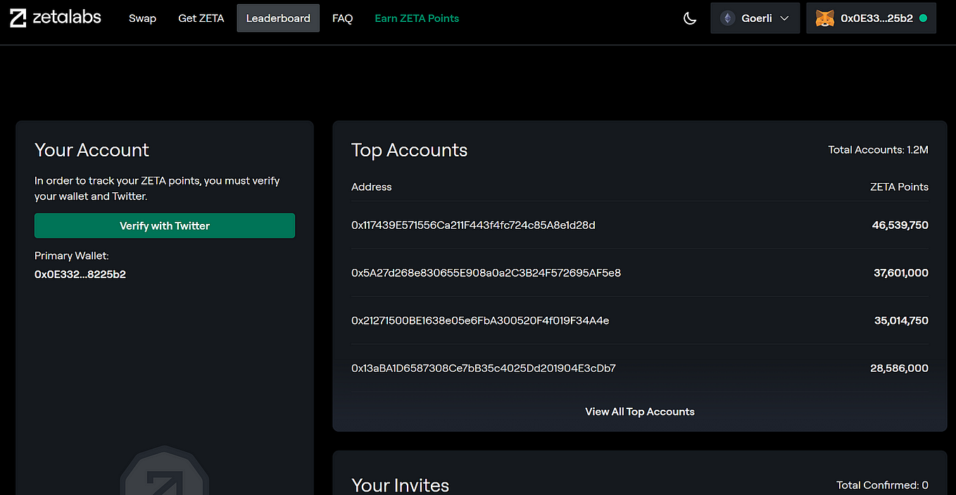Click View All Top Accounts
Viewport: 956px width, 495px height.
[x=639, y=411]
